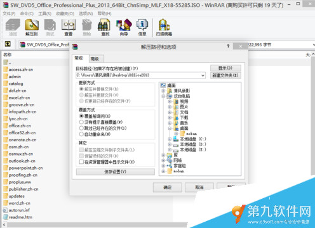Image resolution: width=315 pixels, height=228 pixels.
Task: Select 本地磁盘 (E:) drive in tree
Action: point(190,149)
